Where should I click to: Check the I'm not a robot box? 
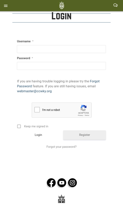(37, 110)
